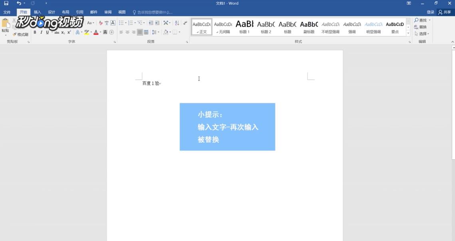
Task: Switch to the 插入 ribbon tab
Action: click(x=38, y=12)
